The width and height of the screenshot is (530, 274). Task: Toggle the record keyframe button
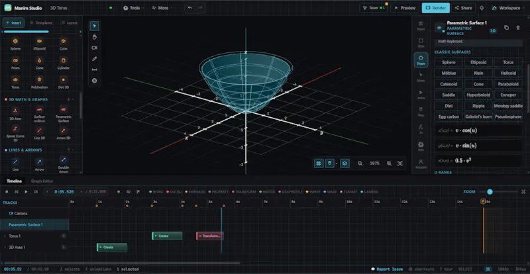tap(119, 191)
